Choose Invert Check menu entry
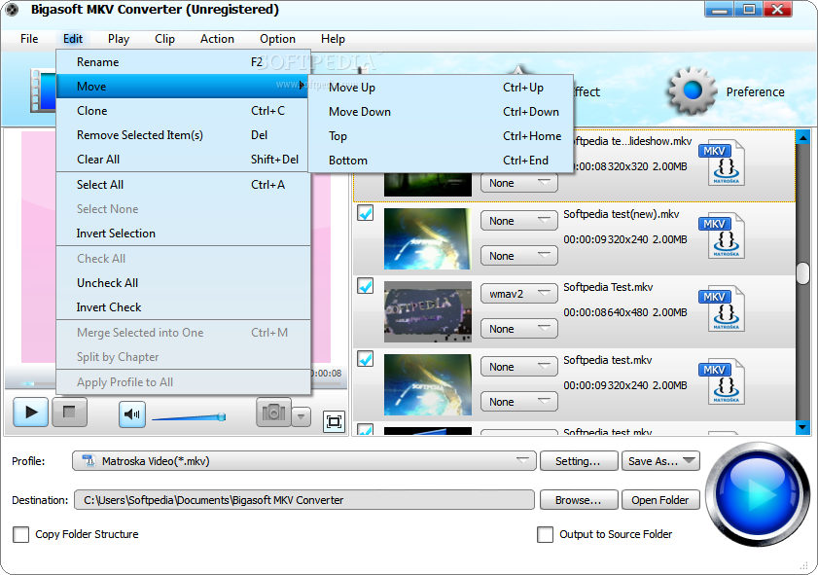Viewport: 818px width, 575px height. coord(183,307)
